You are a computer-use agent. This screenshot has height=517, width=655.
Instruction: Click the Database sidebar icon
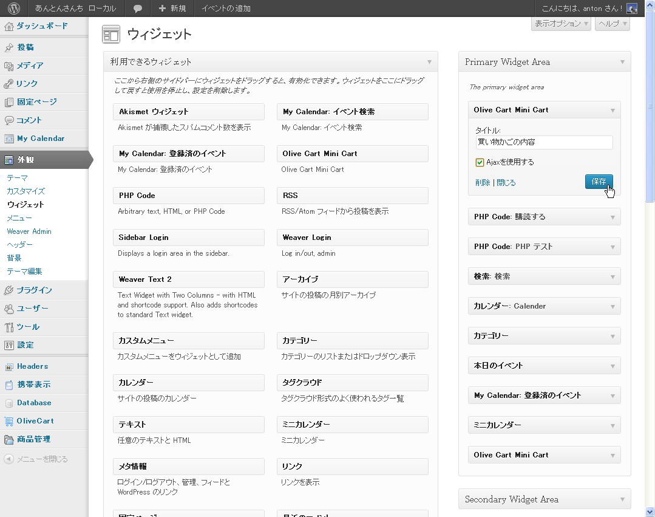(8, 403)
